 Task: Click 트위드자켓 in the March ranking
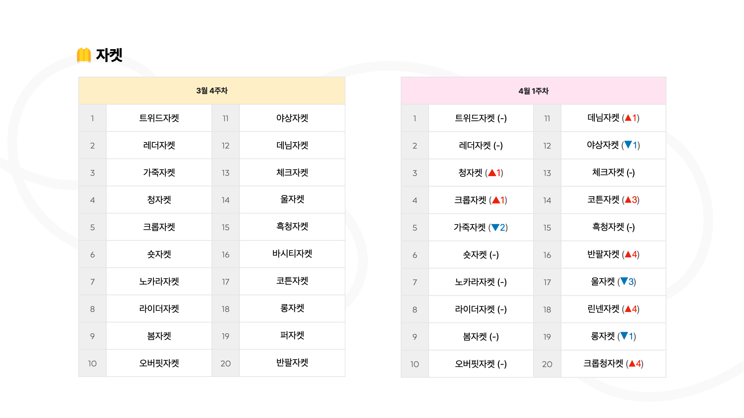click(x=159, y=118)
